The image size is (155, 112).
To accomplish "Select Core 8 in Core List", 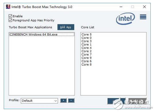I will 87,65.
